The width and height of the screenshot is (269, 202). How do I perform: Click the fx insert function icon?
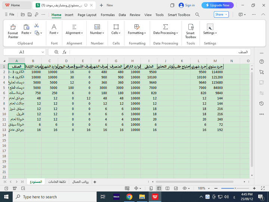click(x=64, y=52)
